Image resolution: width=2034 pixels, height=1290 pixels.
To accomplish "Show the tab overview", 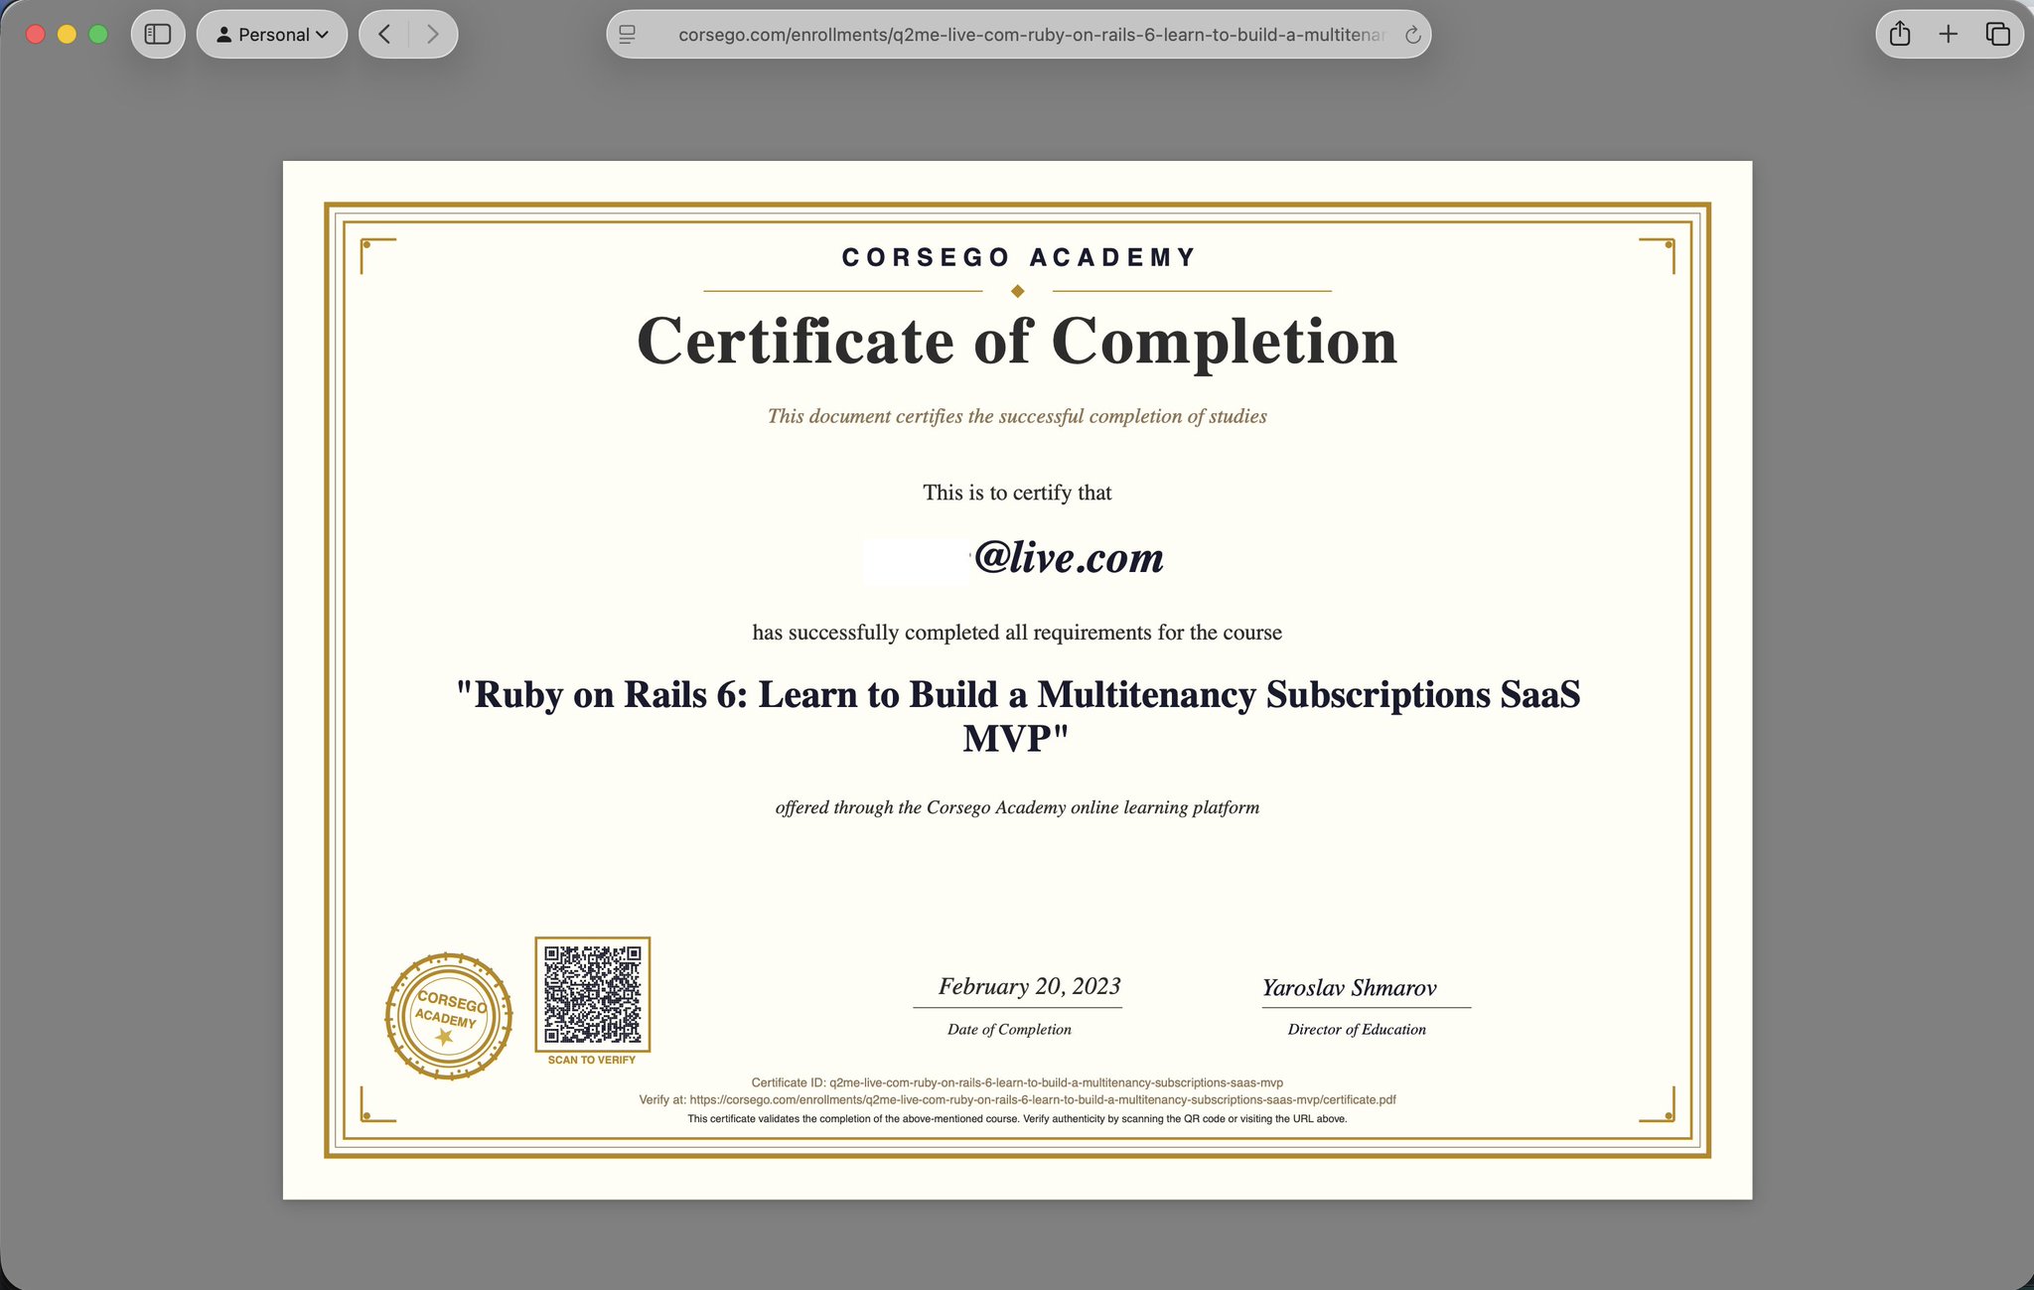I will point(1997,35).
